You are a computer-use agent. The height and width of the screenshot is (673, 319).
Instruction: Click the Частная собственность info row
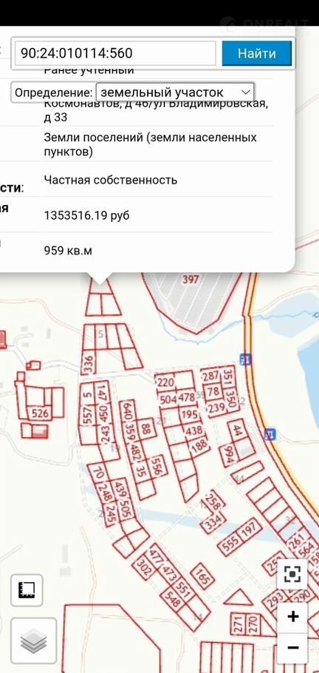tap(111, 180)
